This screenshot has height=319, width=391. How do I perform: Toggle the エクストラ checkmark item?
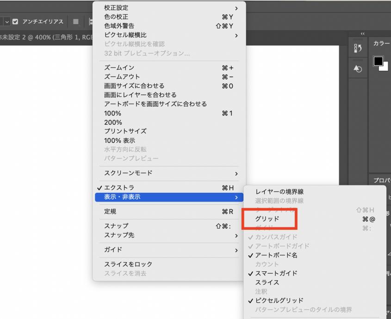(x=169, y=188)
